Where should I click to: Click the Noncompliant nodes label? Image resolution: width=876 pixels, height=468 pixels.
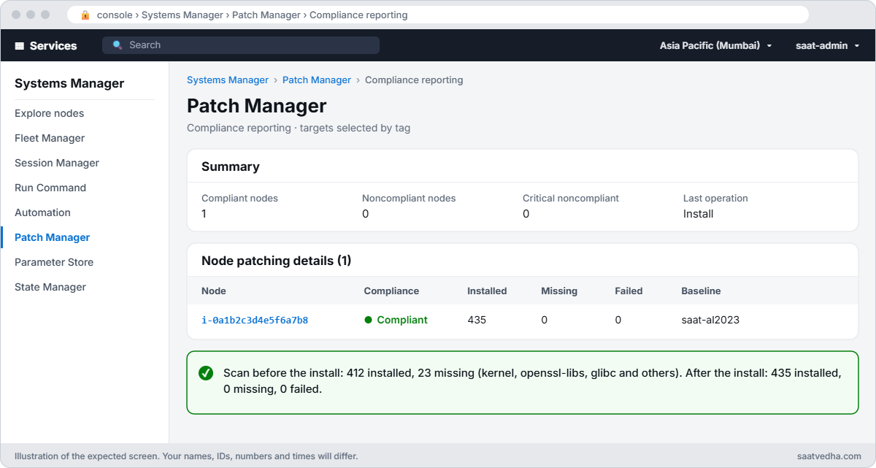click(409, 198)
